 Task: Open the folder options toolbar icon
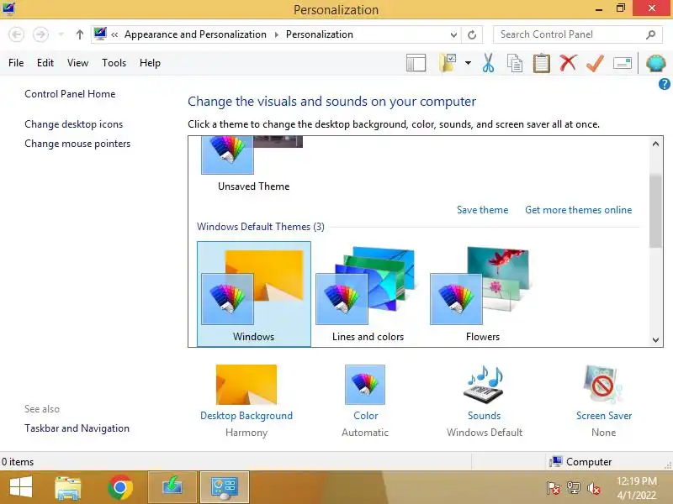(x=448, y=63)
